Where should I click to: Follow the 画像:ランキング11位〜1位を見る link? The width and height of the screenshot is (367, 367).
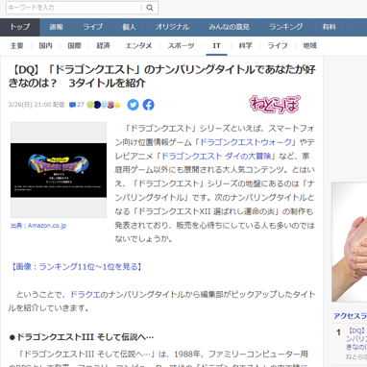(x=76, y=267)
